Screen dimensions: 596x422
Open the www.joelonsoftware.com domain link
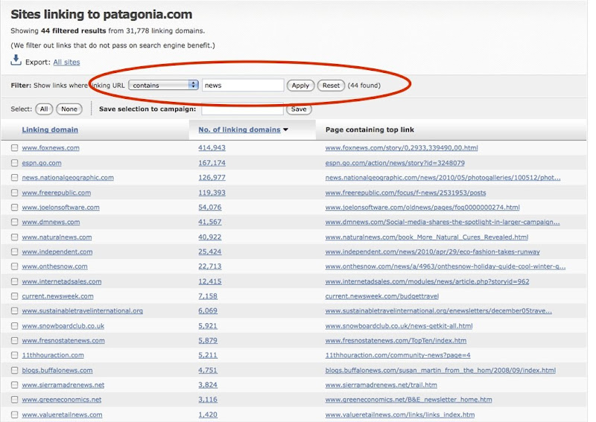(60, 207)
